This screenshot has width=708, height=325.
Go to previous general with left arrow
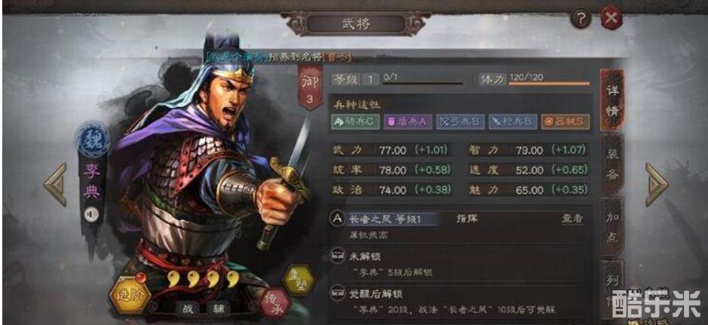point(56,185)
